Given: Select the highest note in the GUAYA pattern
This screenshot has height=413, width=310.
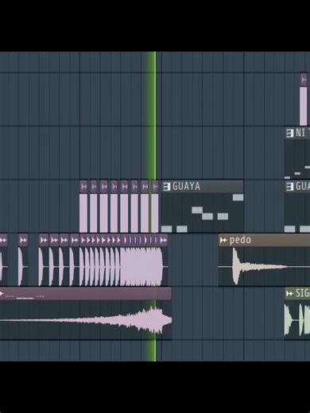Looking at the screenshot, I should click(238, 198).
